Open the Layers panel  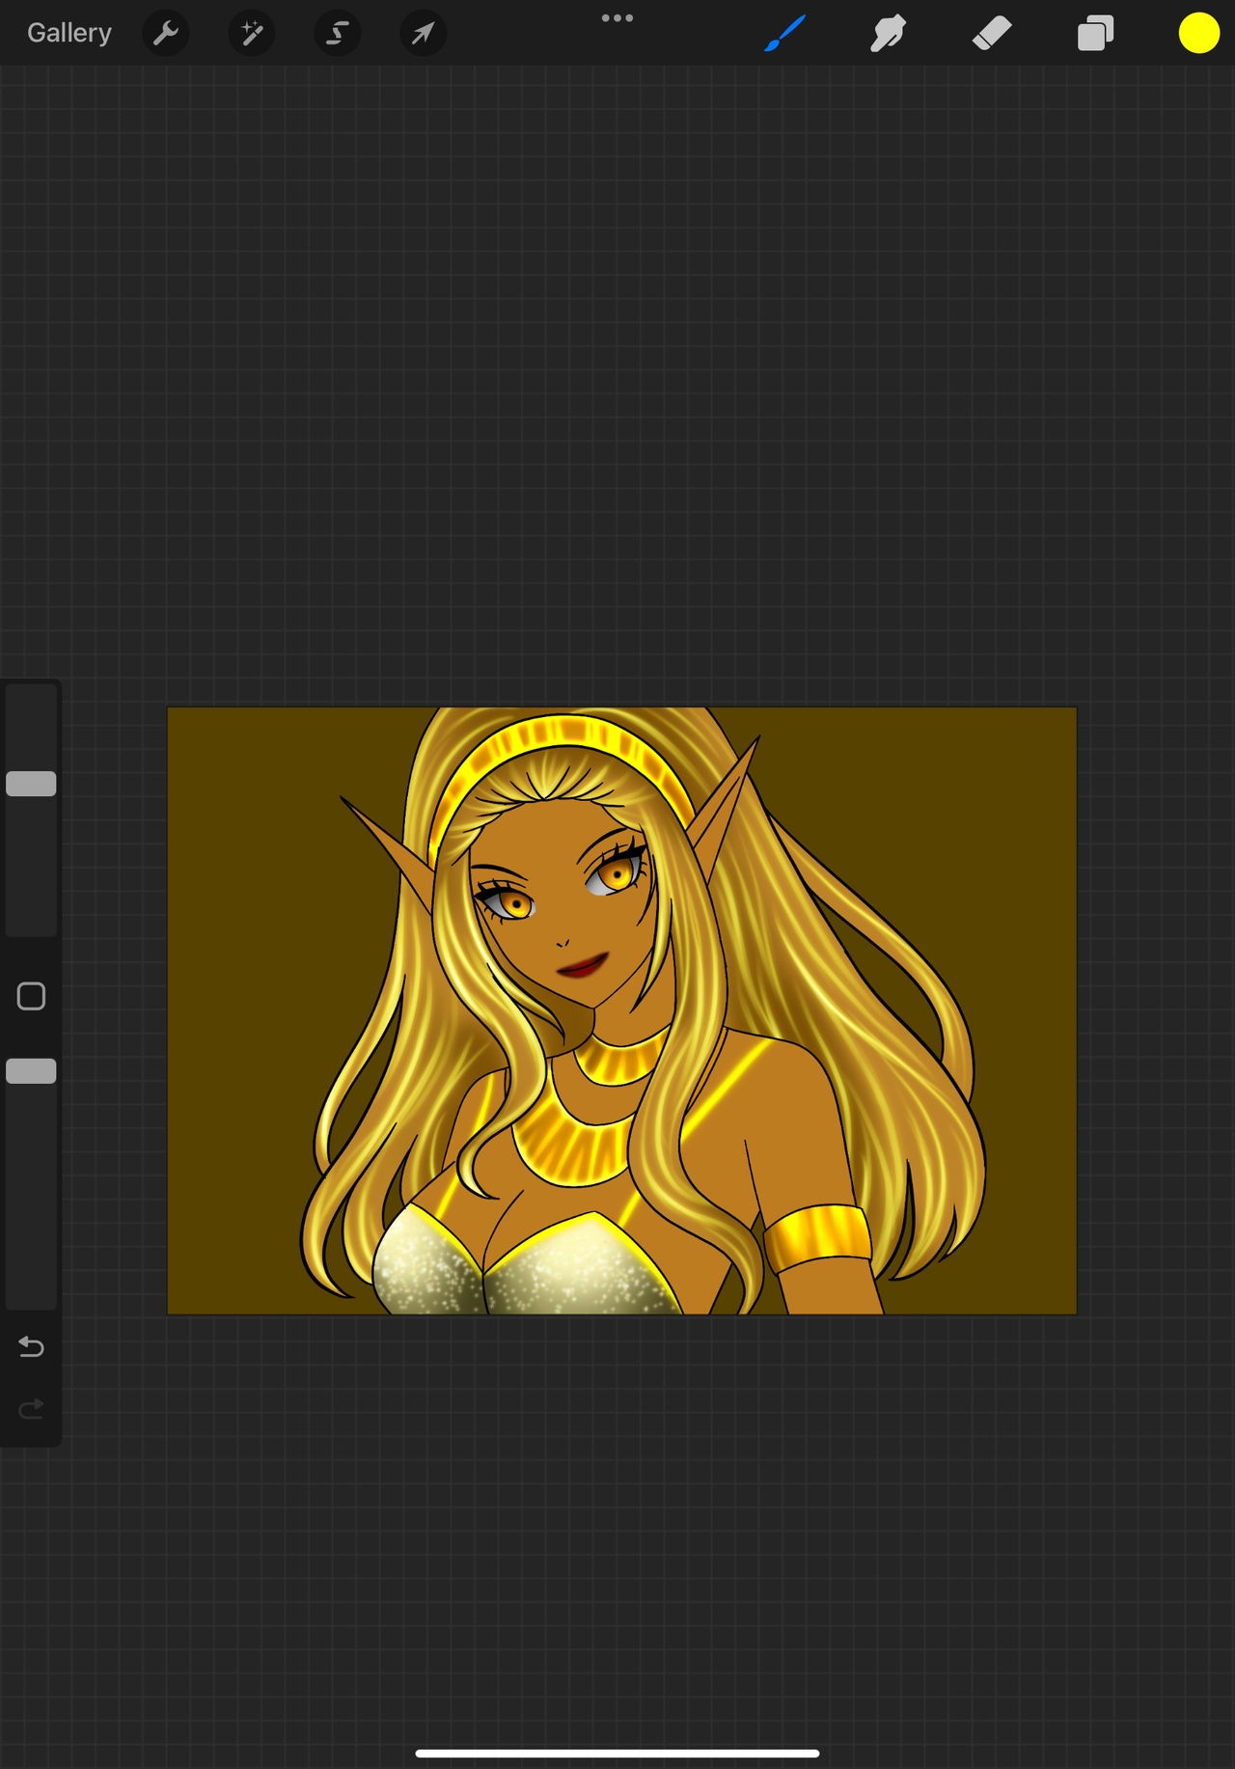pos(1096,34)
